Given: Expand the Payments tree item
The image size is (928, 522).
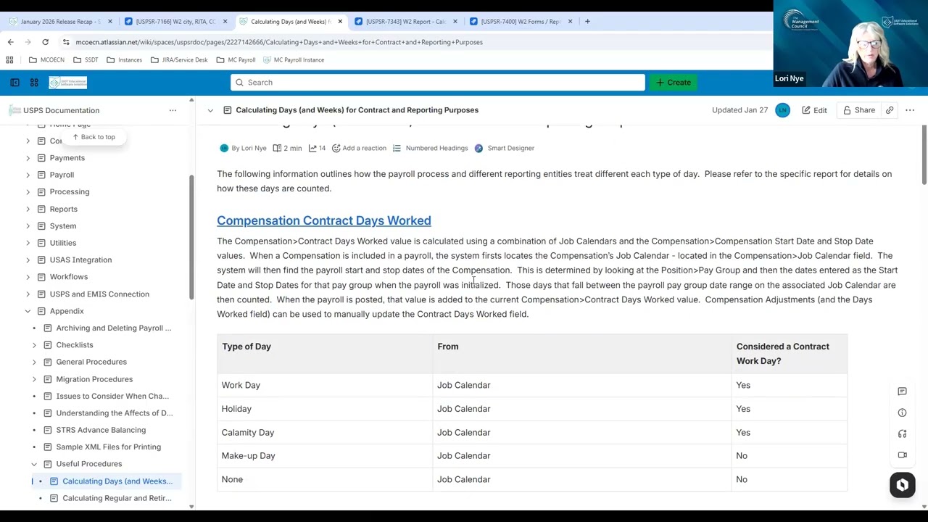Looking at the screenshot, I should point(28,158).
